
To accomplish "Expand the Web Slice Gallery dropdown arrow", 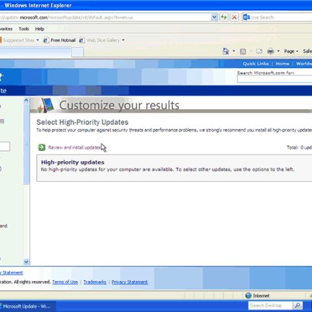I will coord(123,40).
